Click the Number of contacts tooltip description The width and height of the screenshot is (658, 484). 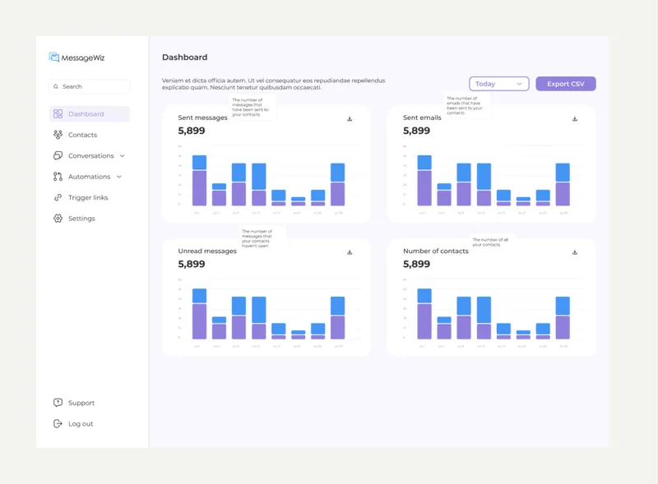tap(490, 242)
